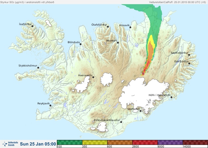
Task: Click the green 100 legend swatch
Action: point(70,142)
